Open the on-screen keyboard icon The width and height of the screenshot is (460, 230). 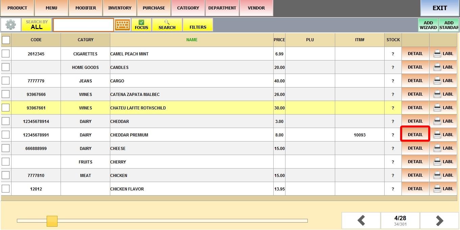tap(122, 25)
